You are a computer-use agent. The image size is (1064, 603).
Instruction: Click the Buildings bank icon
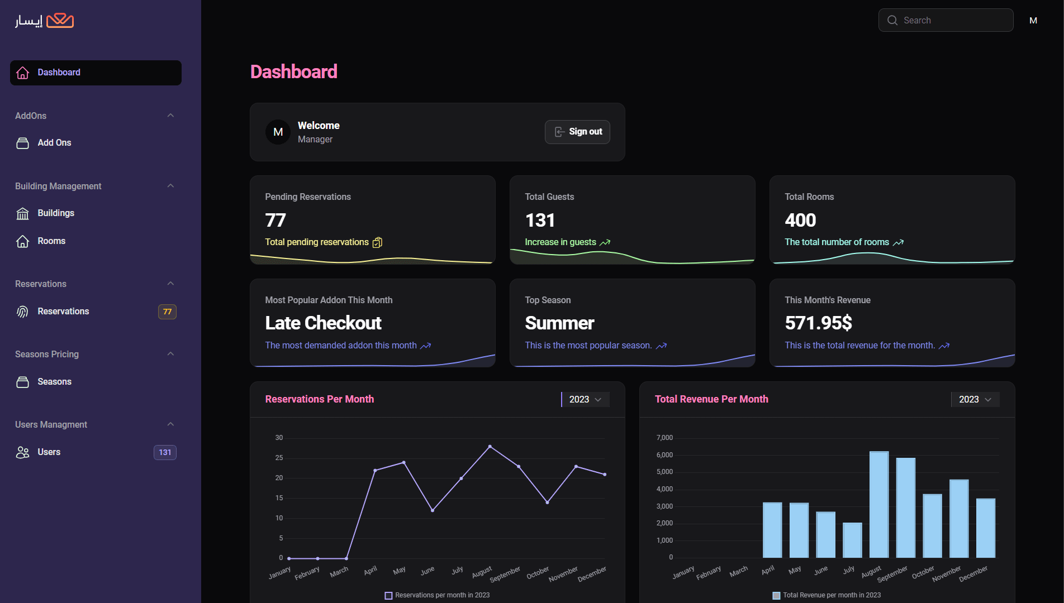pos(22,214)
